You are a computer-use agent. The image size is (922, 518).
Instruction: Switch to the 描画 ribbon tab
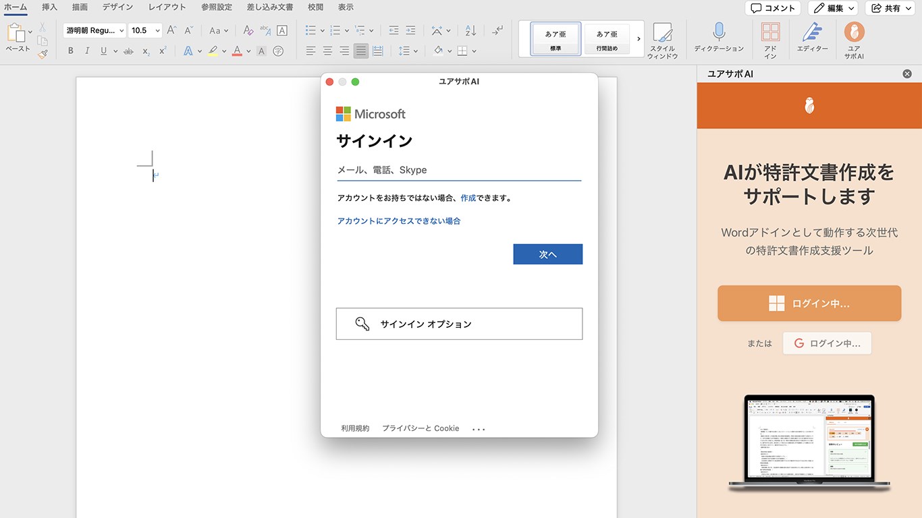[x=80, y=7]
